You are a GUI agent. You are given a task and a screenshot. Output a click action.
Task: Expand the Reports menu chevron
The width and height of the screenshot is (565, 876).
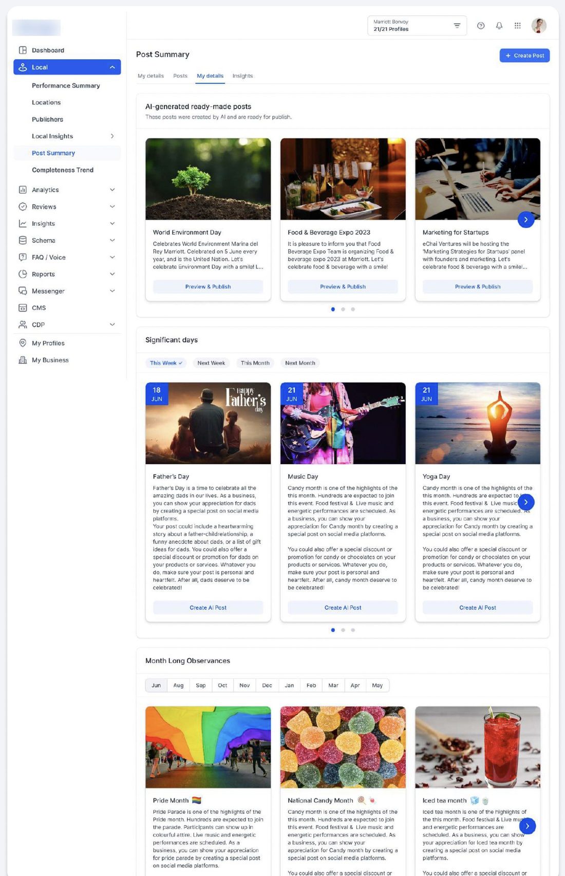click(x=112, y=274)
